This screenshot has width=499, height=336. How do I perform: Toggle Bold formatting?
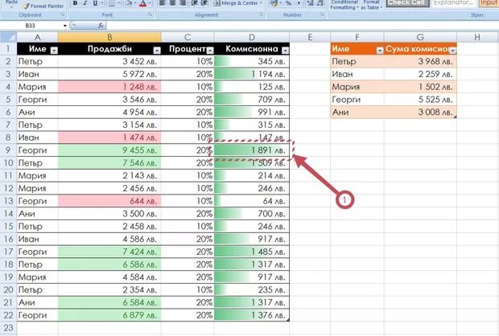tap(75, 4)
